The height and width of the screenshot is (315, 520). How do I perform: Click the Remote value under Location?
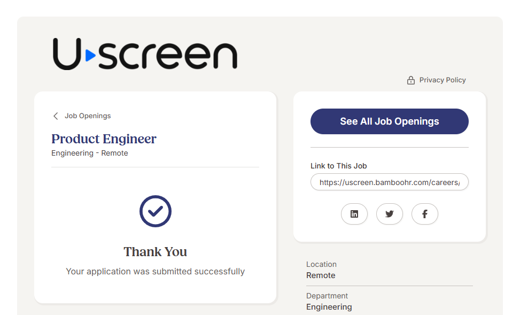click(321, 275)
